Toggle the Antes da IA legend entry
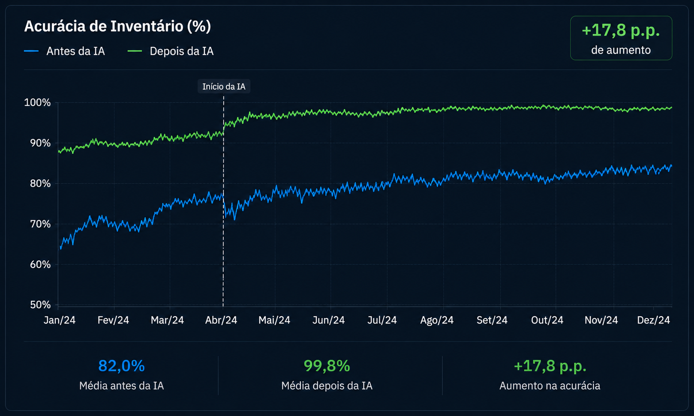694x416 pixels. 65,51
